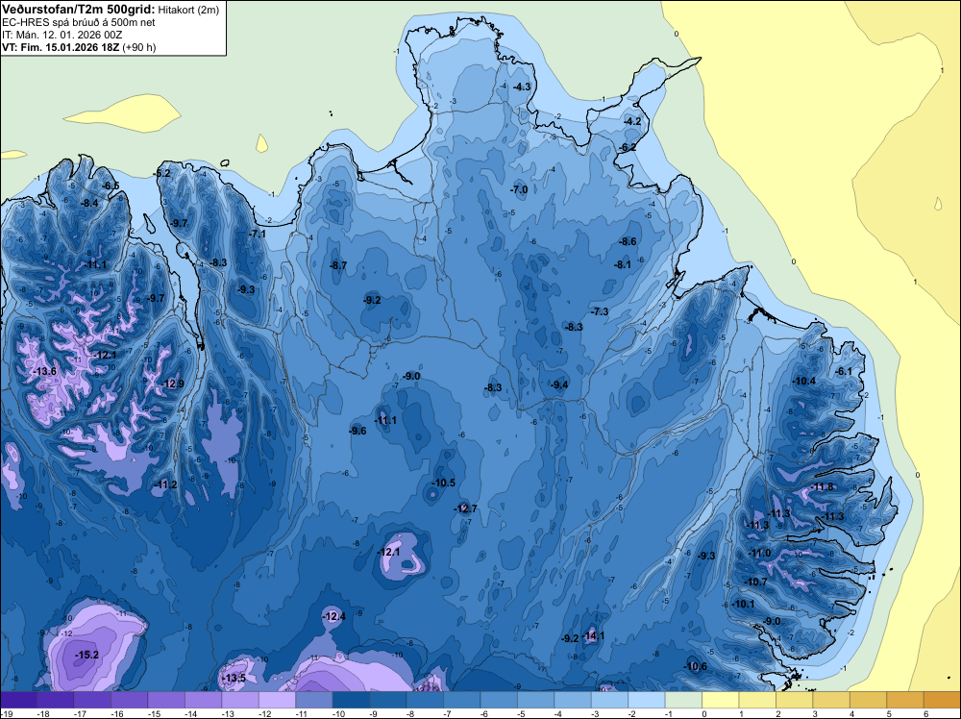Click the -11.0 temperature label

759,553
